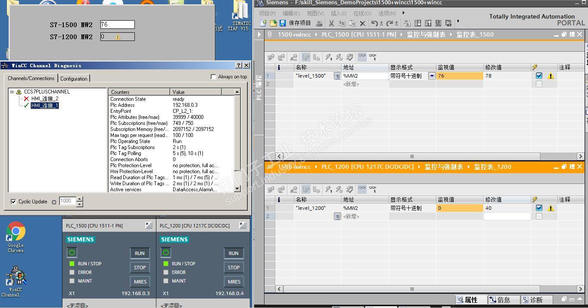This screenshot has height=308, width=588.
Task: Create a new project in TIA Portal toolbar
Action: (264, 23)
